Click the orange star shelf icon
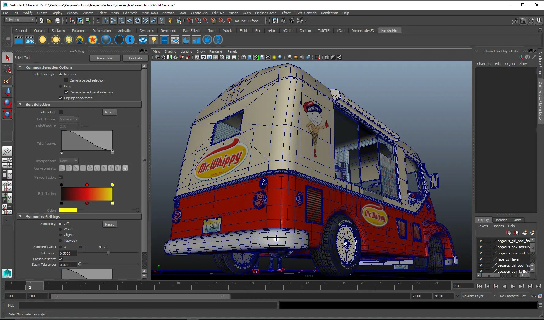This screenshot has height=320, width=544. pyautogui.click(x=93, y=40)
